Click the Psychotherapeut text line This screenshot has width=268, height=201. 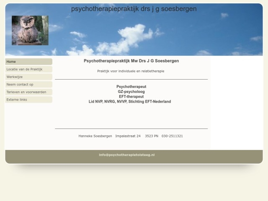coord(131,87)
